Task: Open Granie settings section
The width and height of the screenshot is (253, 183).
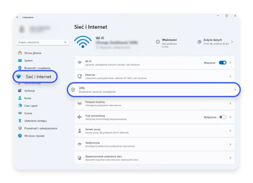Action: tap(25, 113)
